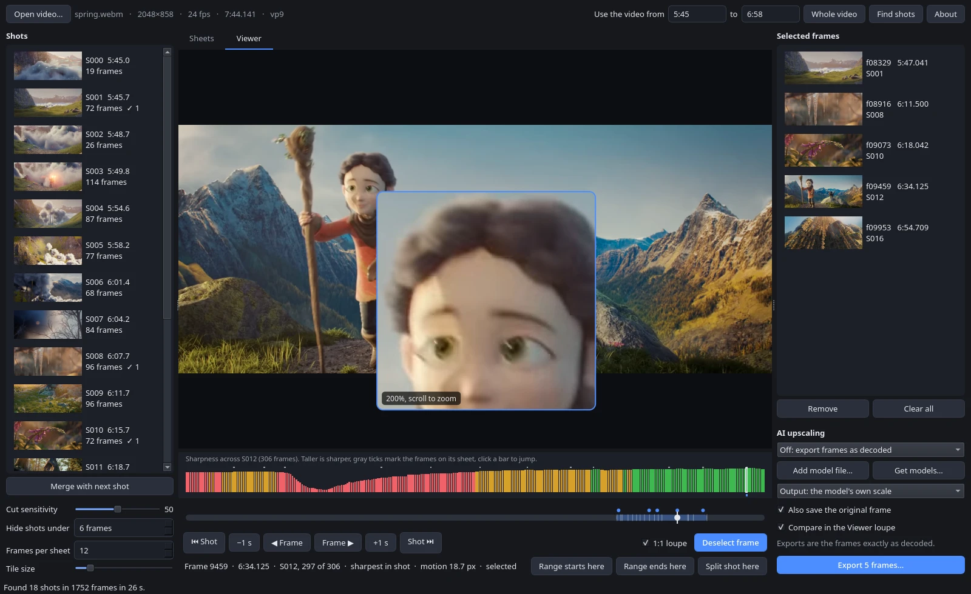Open the About dialog
This screenshot has height=594, width=971.
click(x=946, y=14)
